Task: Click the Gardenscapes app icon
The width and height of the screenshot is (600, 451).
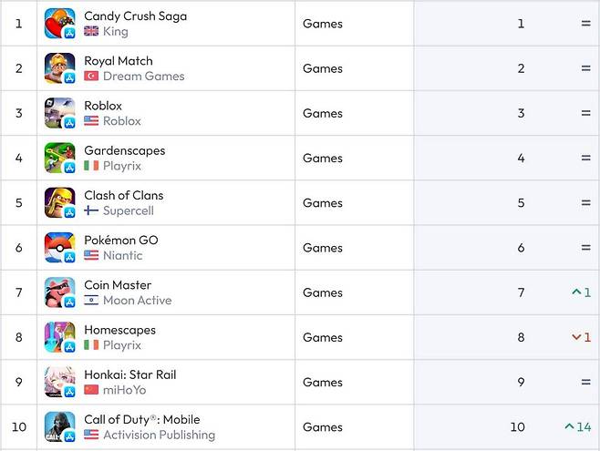Action: point(59,158)
